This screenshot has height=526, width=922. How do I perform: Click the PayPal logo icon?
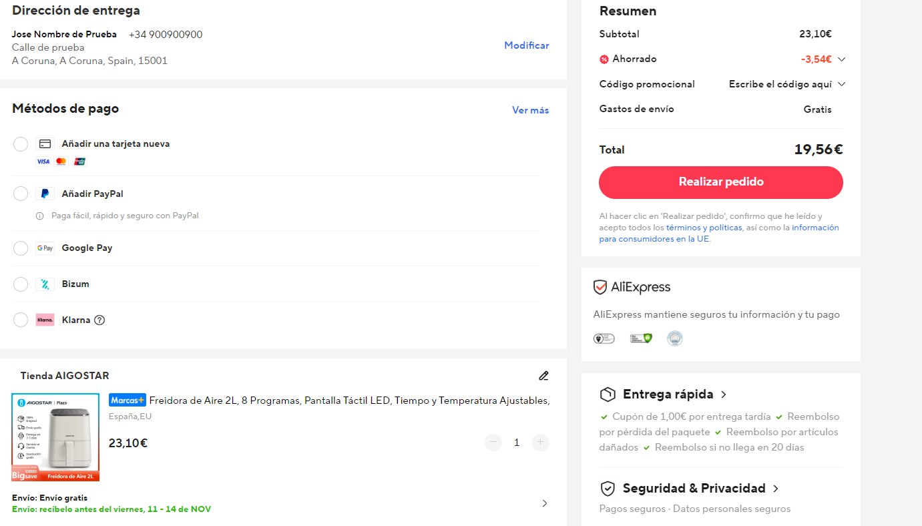[x=45, y=194]
